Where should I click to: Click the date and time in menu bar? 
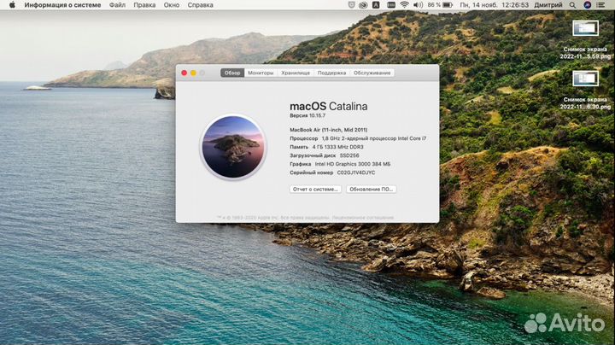coord(494,5)
